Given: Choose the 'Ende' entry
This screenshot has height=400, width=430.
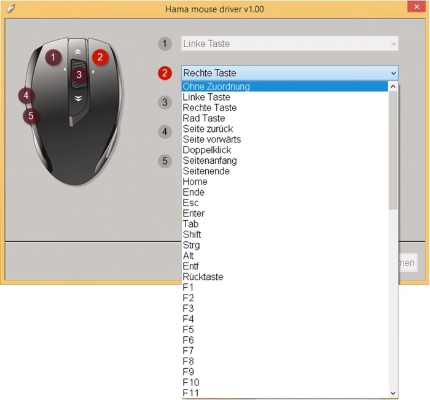Looking at the screenshot, I should [284, 192].
